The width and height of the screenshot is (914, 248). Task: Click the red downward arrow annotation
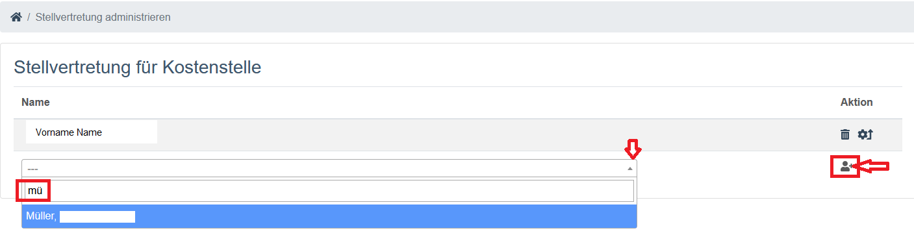tap(633, 149)
